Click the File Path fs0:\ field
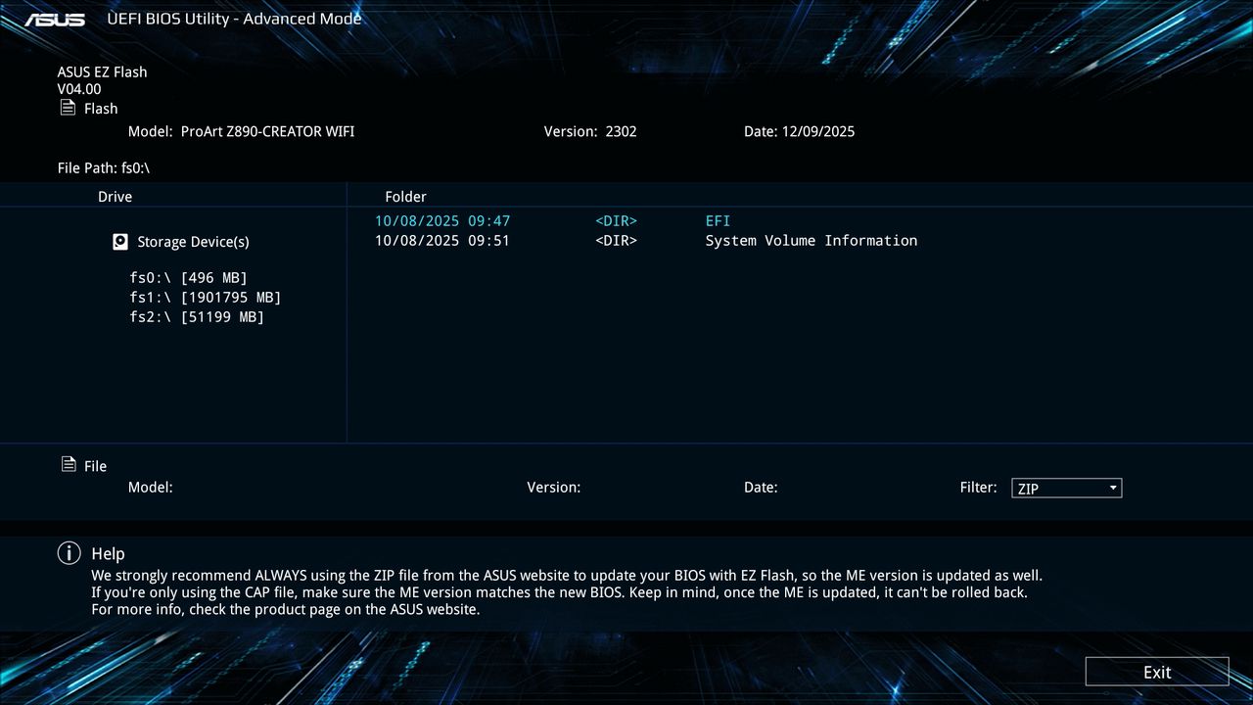This screenshot has width=1253, height=705. [x=103, y=167]
